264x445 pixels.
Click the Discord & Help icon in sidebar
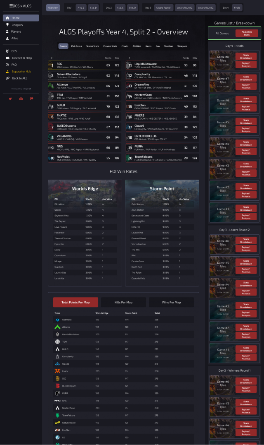(7, 58)
